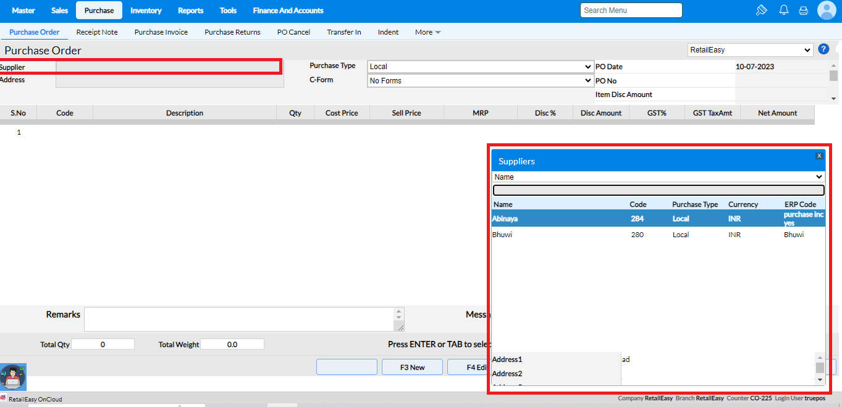Switch to the Indent tab

pos(389,32)
